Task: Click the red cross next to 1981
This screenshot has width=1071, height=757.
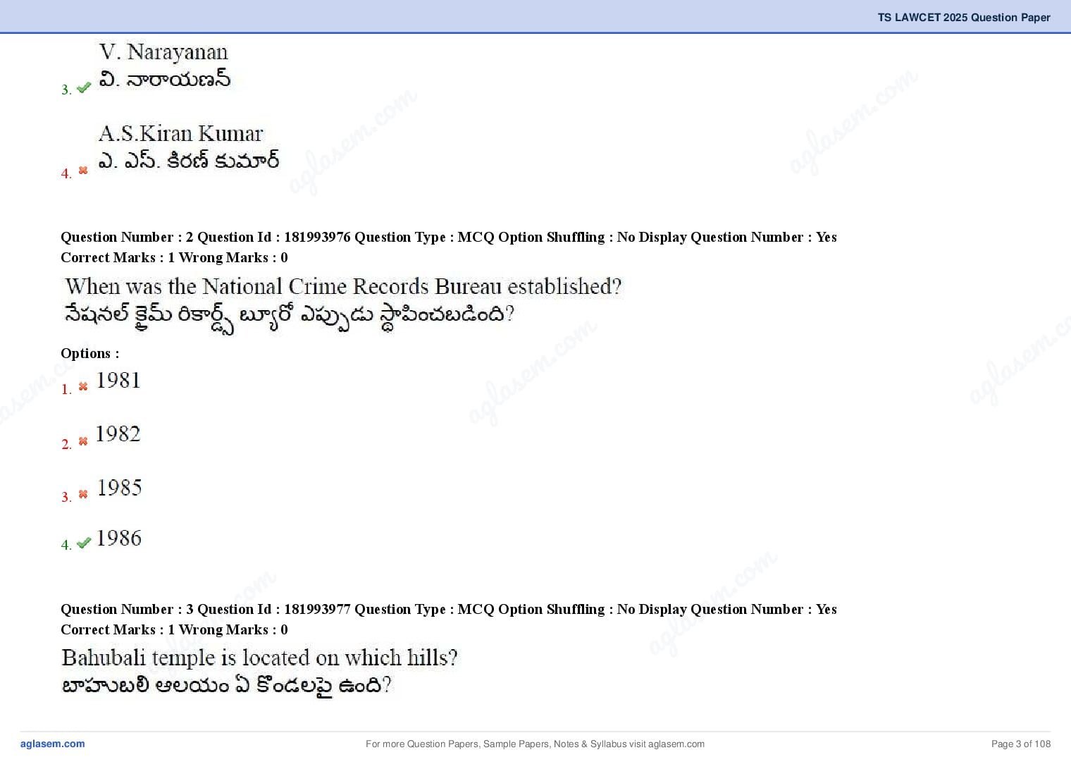Action: point(83,386)
